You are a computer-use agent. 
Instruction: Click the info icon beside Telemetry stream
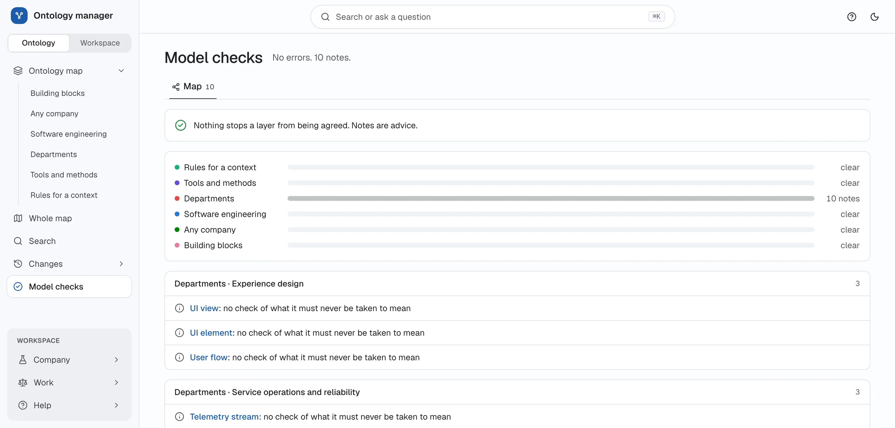pyautogui.click(x=179, y=417)
